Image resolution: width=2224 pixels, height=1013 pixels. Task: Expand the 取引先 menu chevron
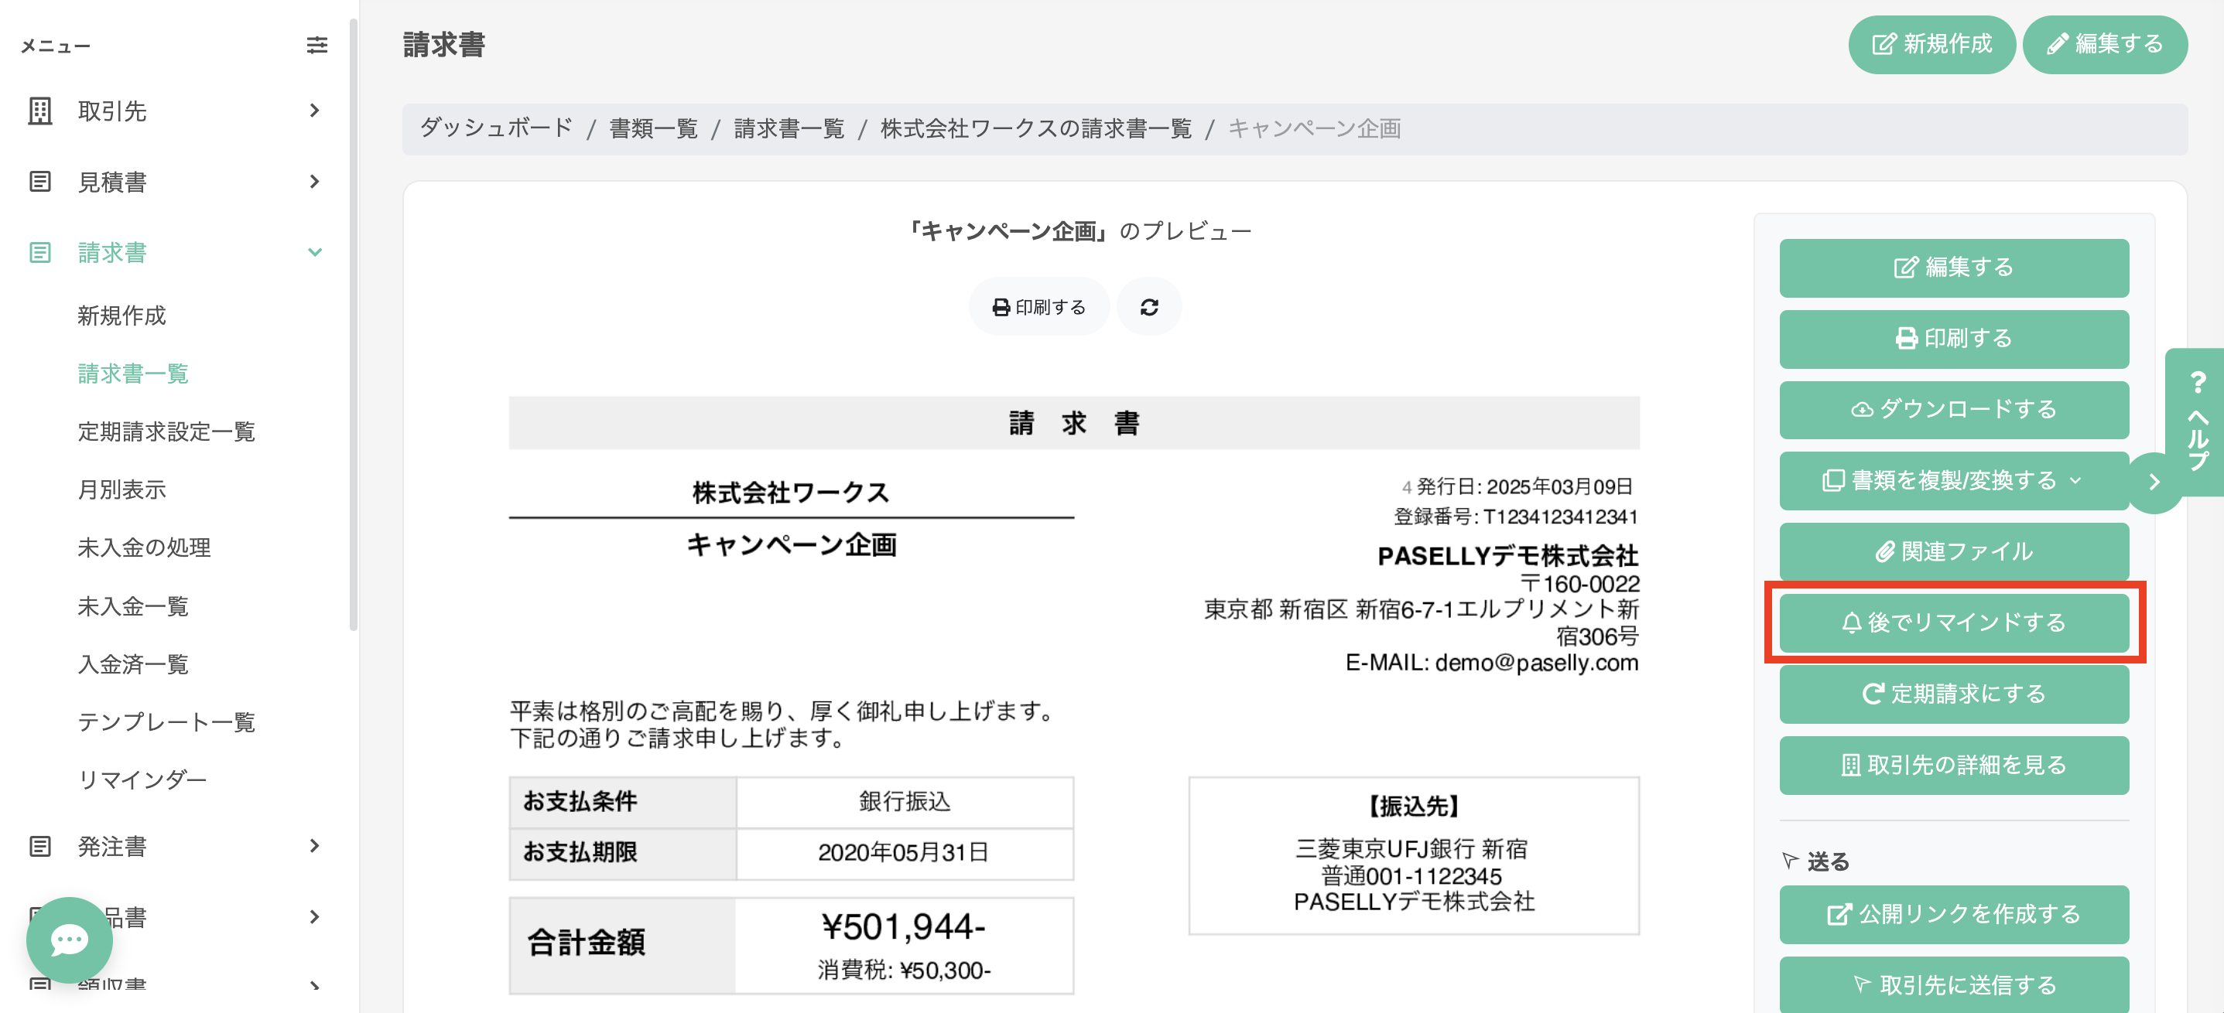pos(314,111)
